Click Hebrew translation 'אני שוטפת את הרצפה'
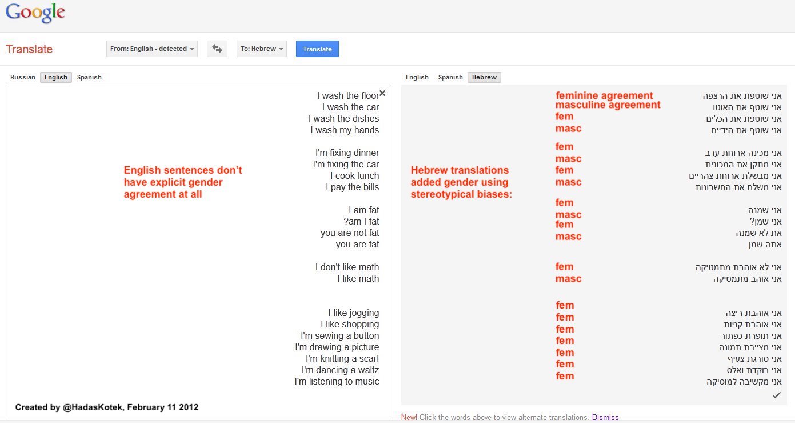The height and width of the screenshot is (424, 795). tap(742, 96)
